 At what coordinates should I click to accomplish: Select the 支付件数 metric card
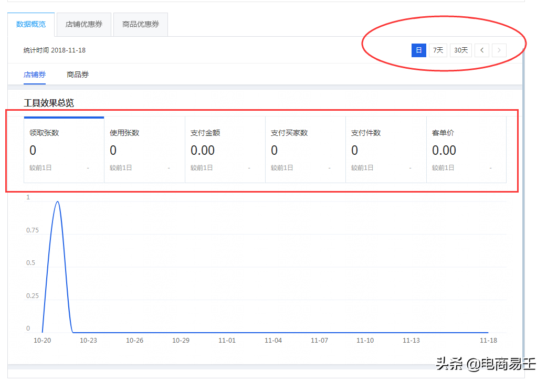[386, 150]
